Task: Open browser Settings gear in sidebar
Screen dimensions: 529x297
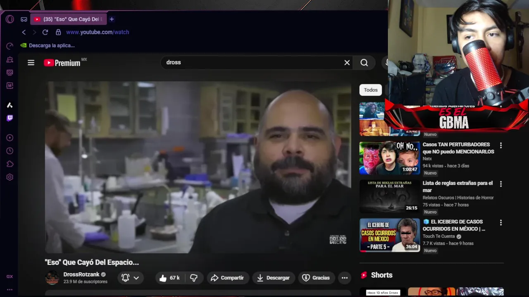Action: click(10, 177)
